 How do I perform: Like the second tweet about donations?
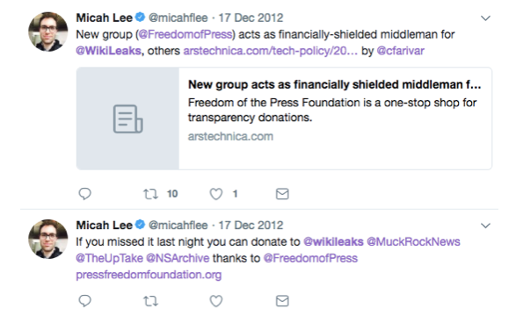pos(216,301)
